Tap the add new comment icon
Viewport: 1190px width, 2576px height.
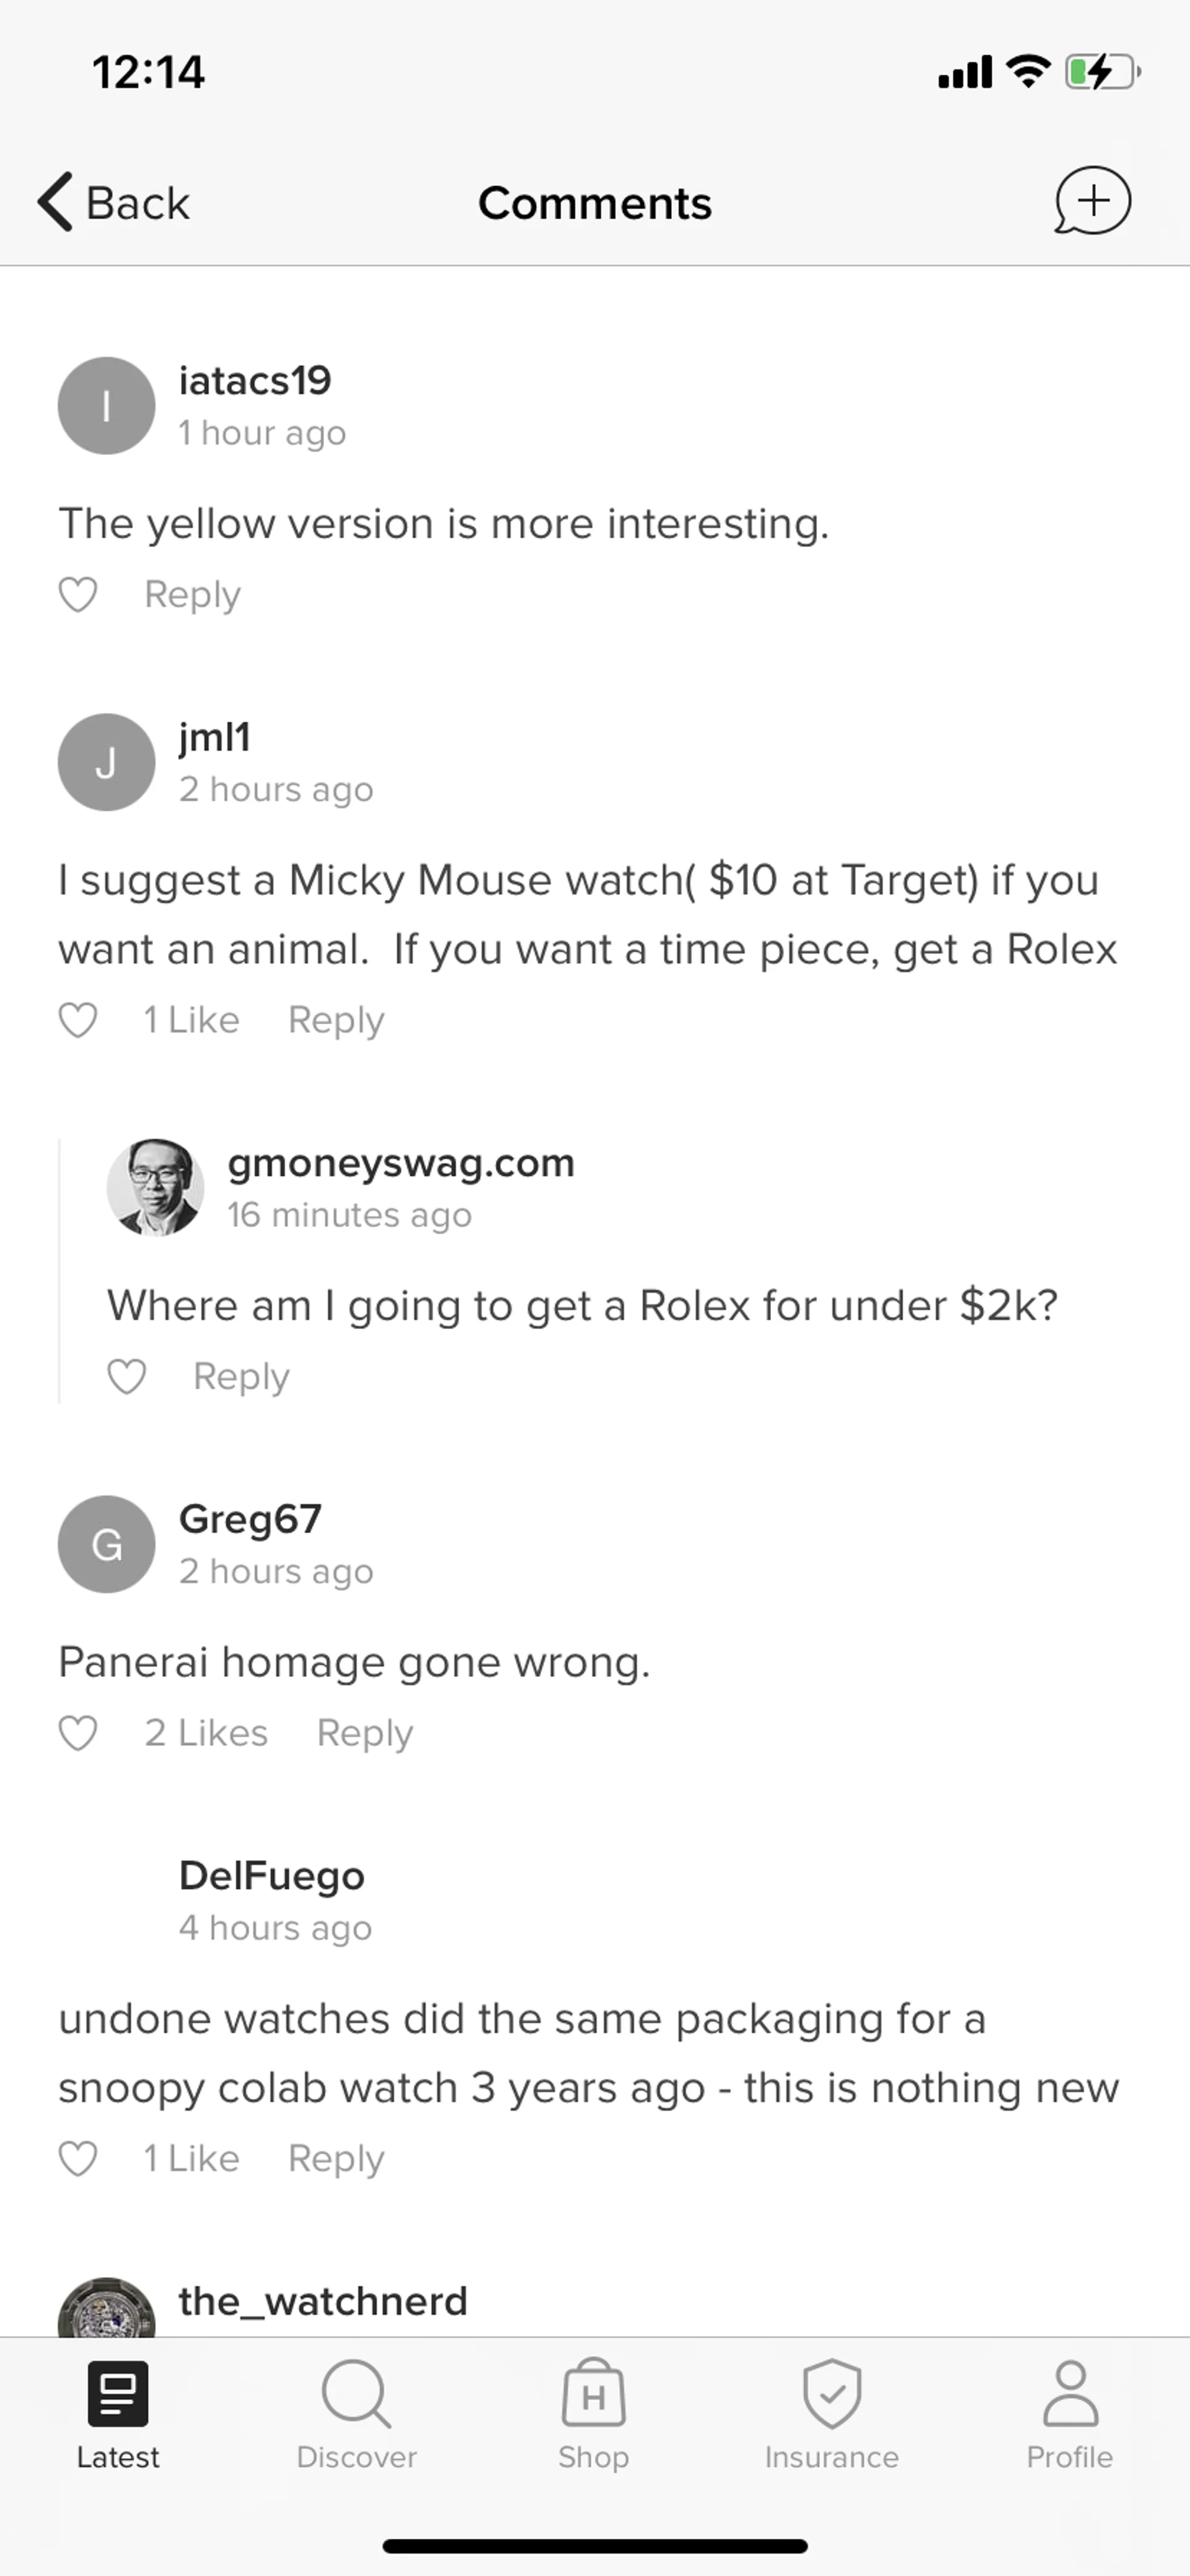pos(1092,201)
